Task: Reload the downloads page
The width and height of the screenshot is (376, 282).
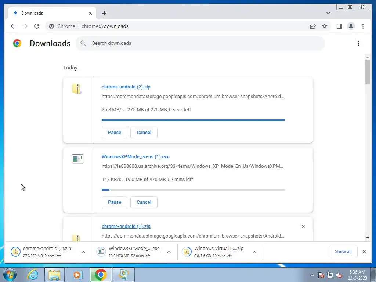Action: [37, 26]
